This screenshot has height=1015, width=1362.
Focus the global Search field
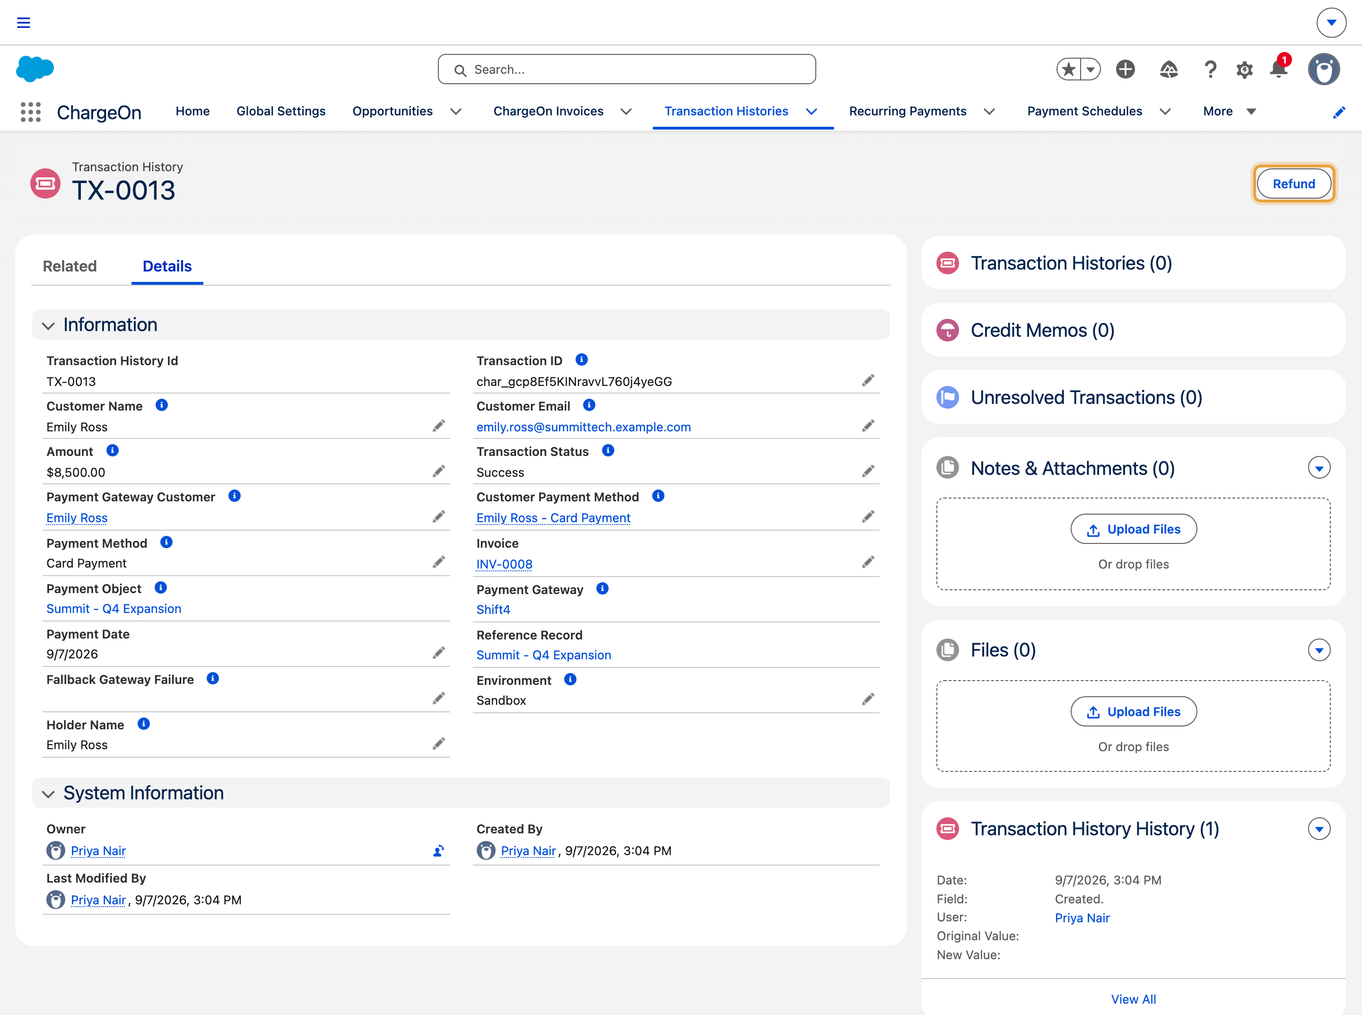pos(627,70)
